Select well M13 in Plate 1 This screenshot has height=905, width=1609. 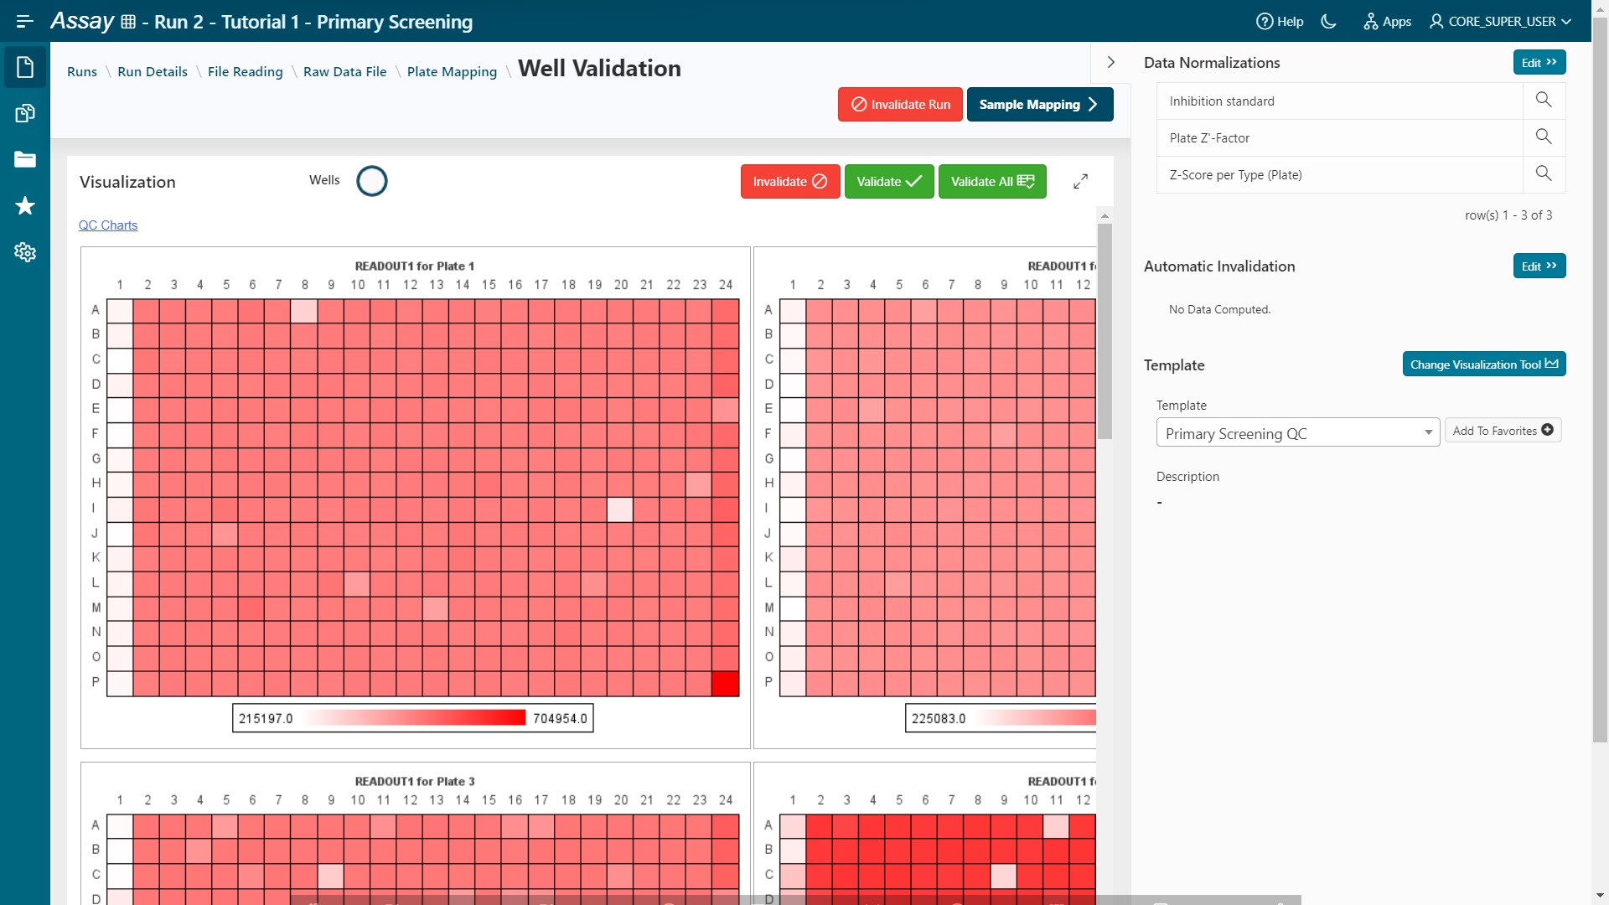(x=436, y=608)
